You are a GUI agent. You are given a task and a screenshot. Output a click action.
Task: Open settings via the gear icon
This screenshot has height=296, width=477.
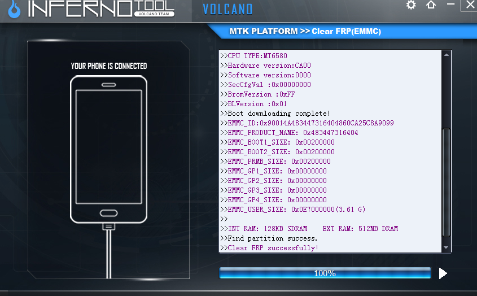tap(411, 5)
